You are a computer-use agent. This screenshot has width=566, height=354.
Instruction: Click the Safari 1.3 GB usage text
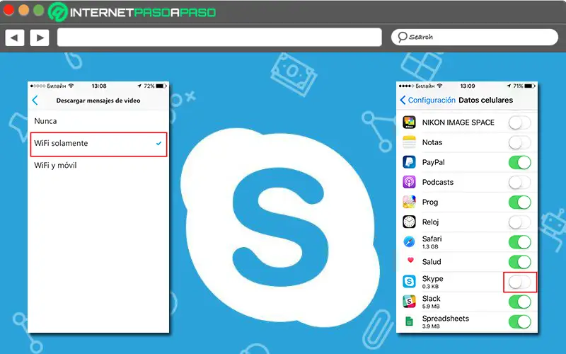[x=430, y=246]
